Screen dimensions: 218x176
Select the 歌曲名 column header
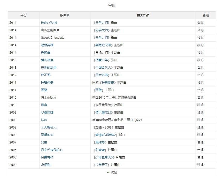pyautogui.click(x=65, y=15)
